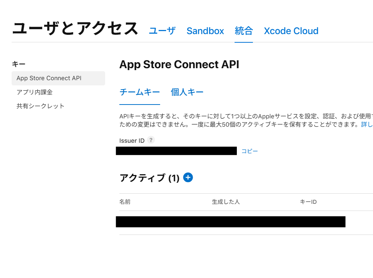Switch to the 個人キー tab

(x=187, y=92)
